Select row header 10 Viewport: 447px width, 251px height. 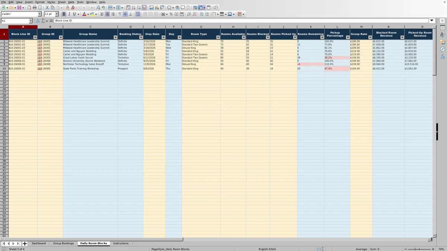[x=4, y=69]
